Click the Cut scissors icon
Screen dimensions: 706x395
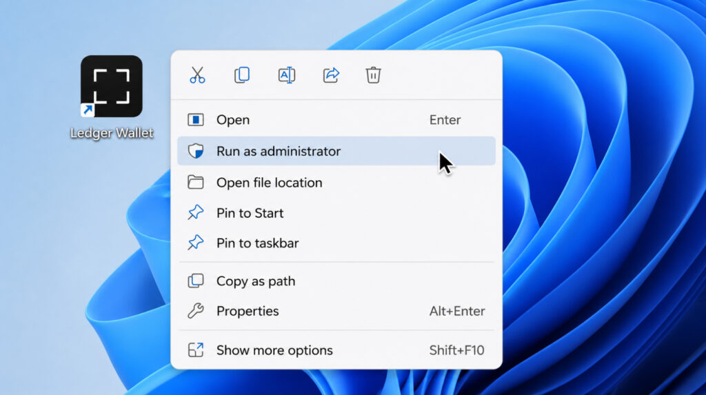[197, 75]
